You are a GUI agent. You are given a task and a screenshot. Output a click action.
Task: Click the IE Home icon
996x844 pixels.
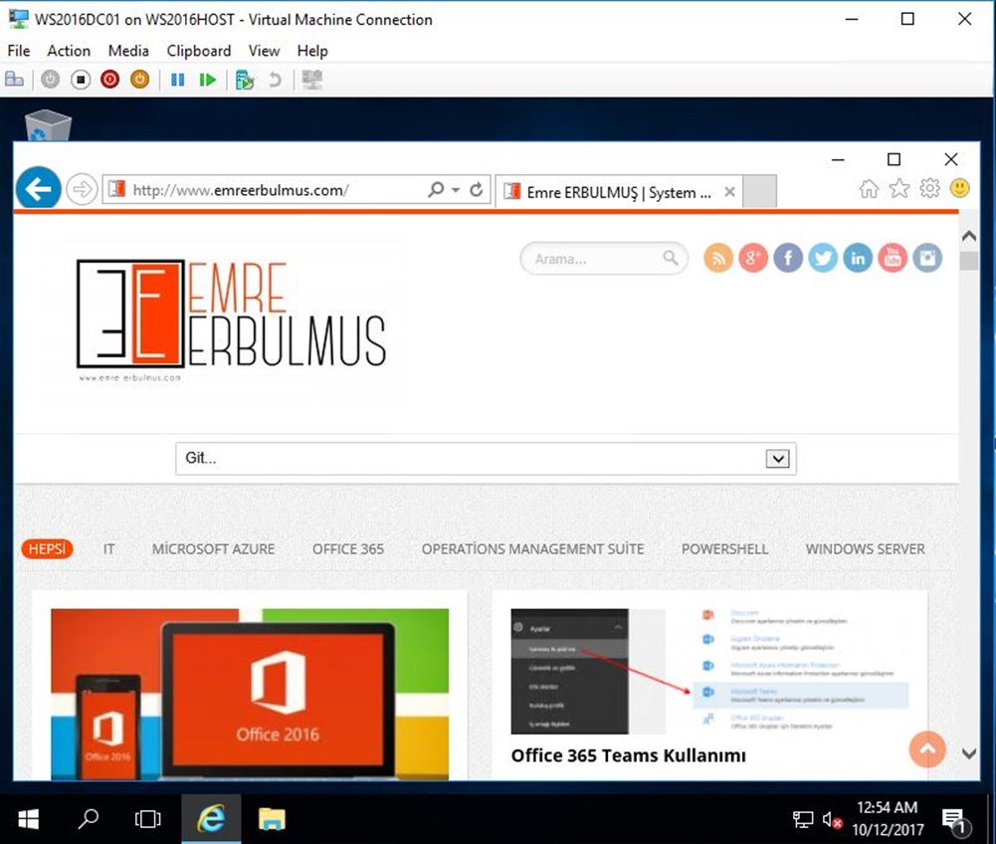(869, 189)
